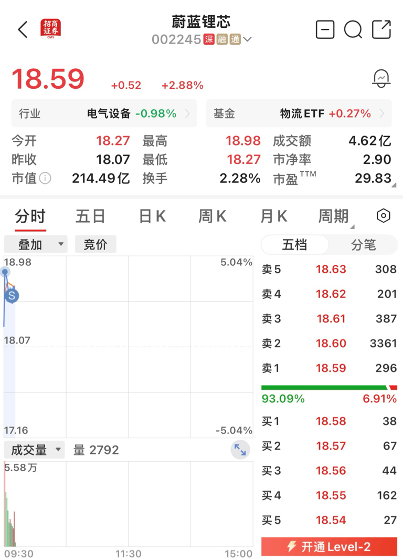Screen dimensions: 403x560
Task: Tap 买2 price 18.57 row
Action: (x=329, y=445)
